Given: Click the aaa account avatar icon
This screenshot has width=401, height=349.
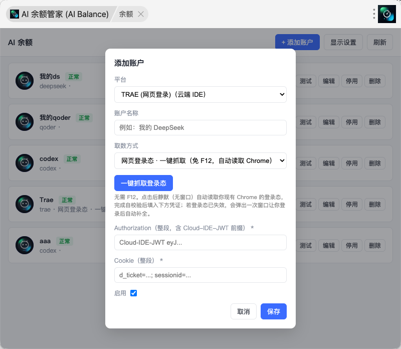Looking at the screenshot, I should click(25, 245).
